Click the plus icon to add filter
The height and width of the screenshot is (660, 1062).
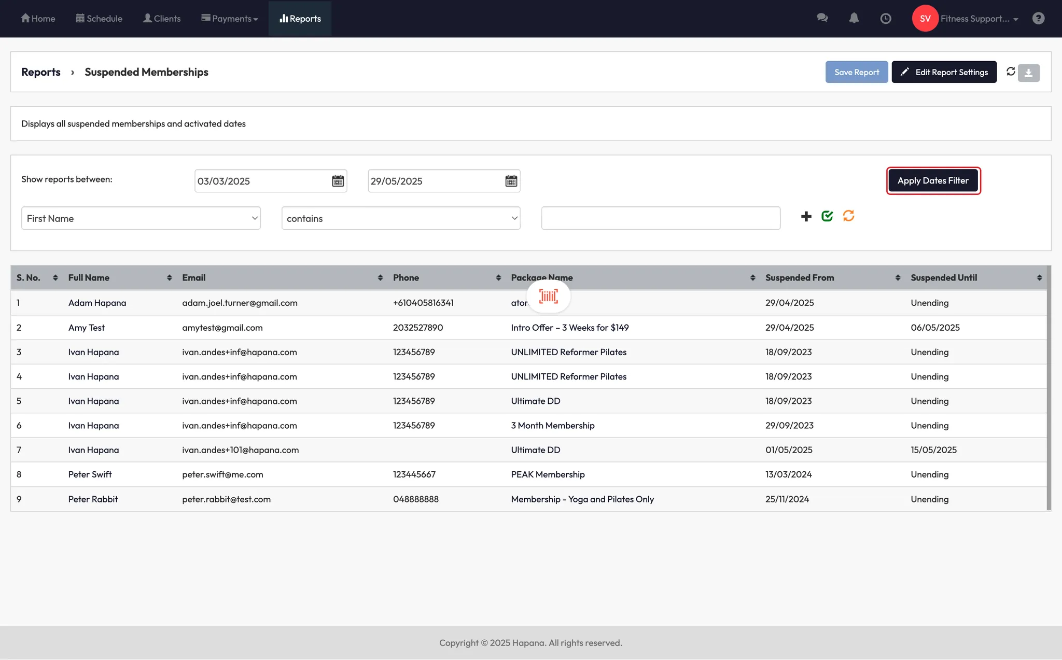point(806,216)
